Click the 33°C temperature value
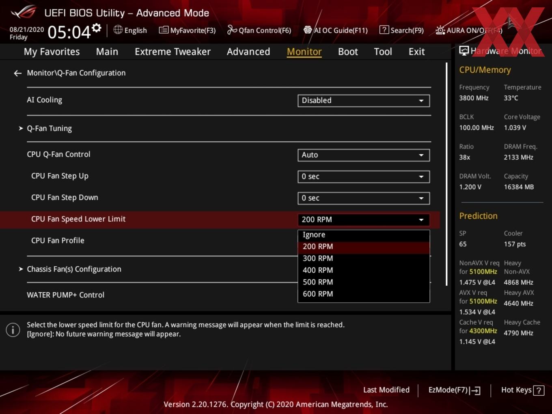The height and width of the screenshot is (414, 552). point(511,98)
